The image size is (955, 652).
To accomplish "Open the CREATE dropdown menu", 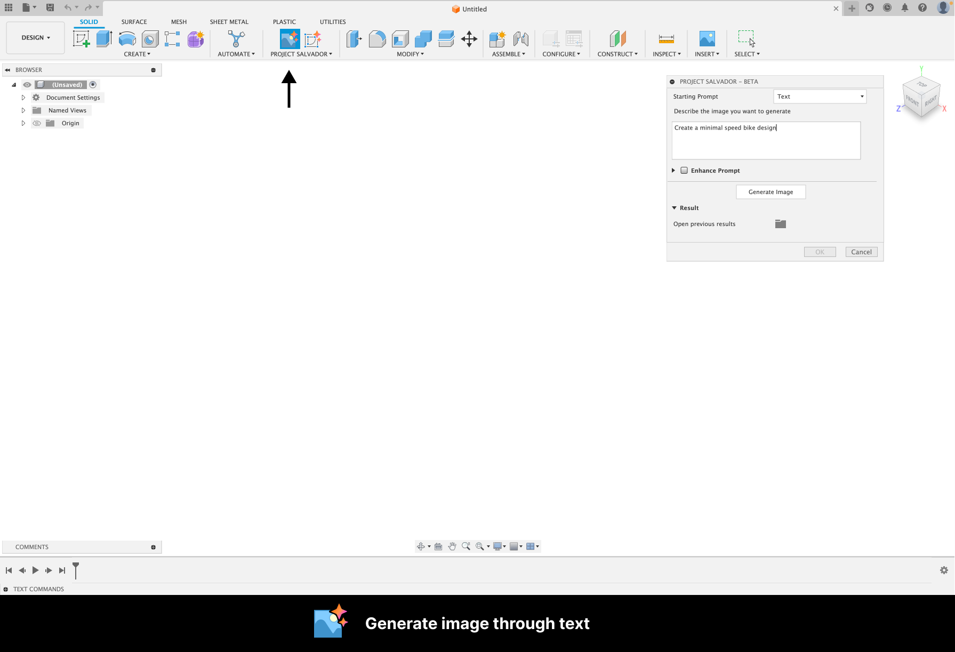I will click(x=137, y=54).
